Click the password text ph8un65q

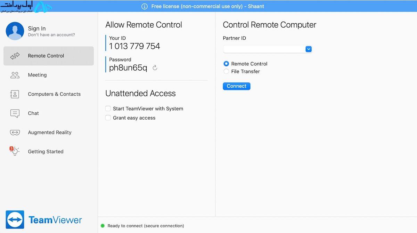point(128,68)
